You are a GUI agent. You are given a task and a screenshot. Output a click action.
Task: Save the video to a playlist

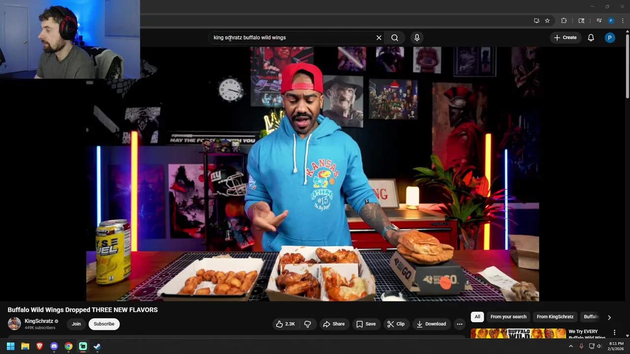pyautogui.click(x=366, y=324)
